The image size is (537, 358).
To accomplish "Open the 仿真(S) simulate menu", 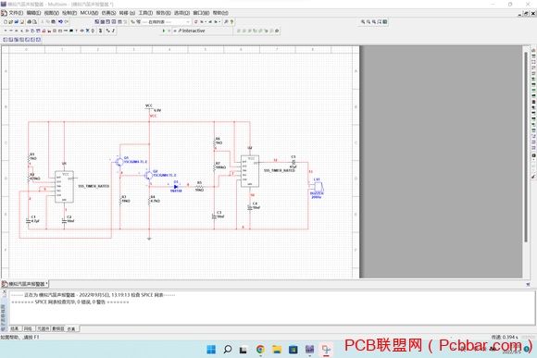I will pyautogui.click(x=108, y=13).
